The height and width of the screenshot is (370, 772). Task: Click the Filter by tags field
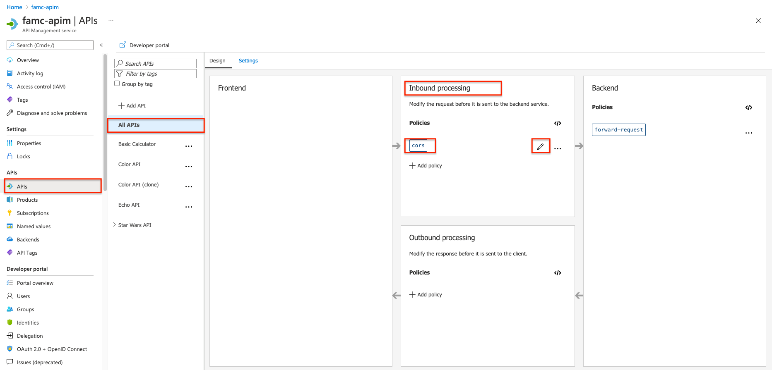(155, 74)
